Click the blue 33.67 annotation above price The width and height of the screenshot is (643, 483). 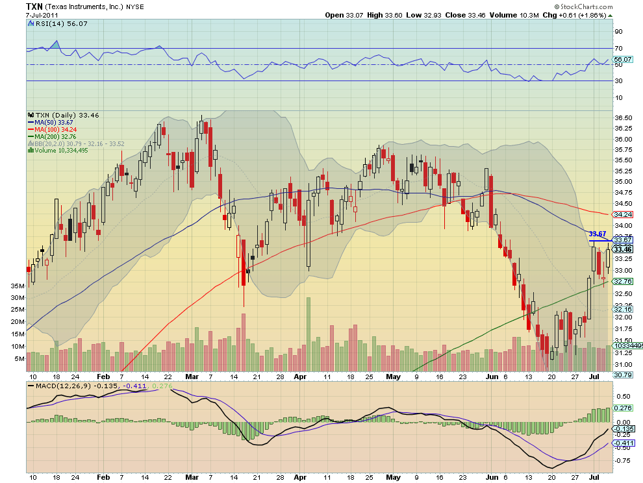pyautogui.click(x=597, y=234)
